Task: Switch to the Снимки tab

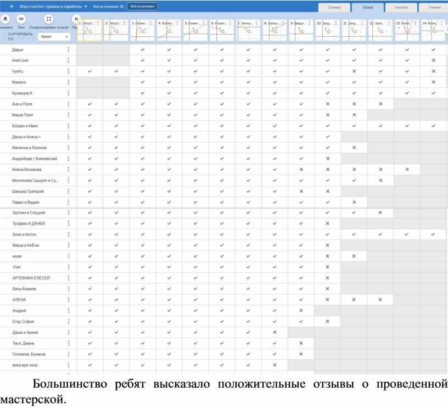Action: (x=334, y=7)
